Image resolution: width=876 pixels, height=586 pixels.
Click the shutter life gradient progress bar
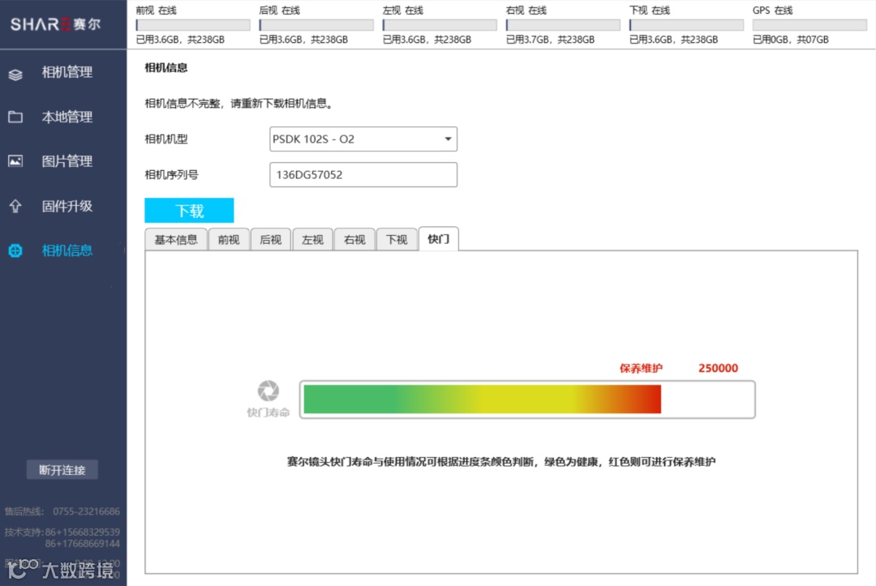tap(527, 400)
